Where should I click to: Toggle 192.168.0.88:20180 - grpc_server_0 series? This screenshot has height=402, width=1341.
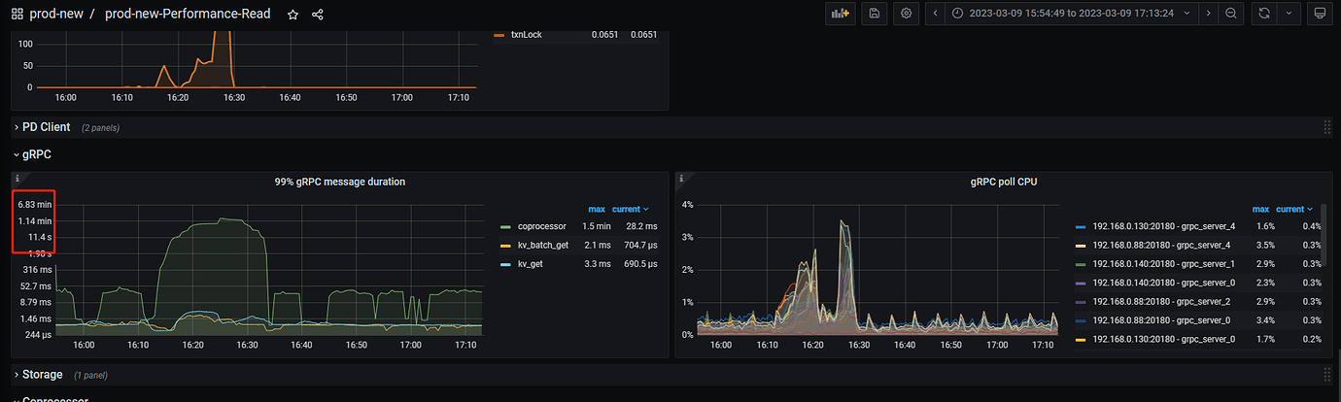tap(1161, 320)
